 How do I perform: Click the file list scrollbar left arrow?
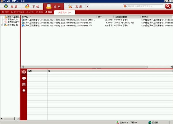(x=22, y=67)
